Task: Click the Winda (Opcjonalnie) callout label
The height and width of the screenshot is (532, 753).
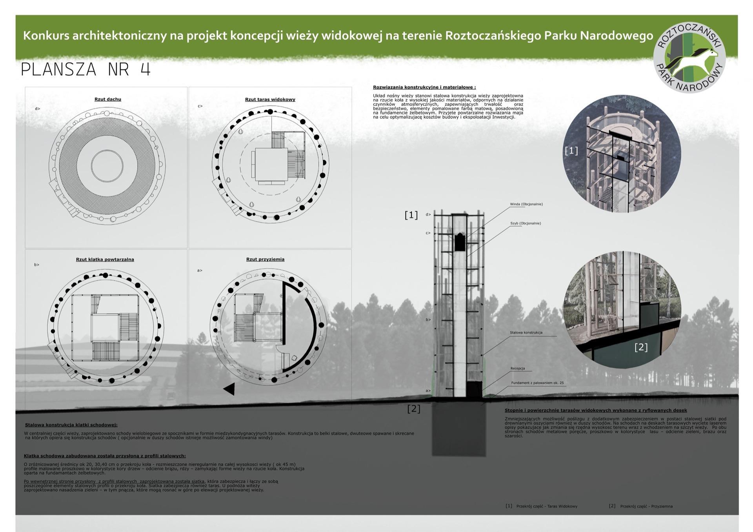Action: coord(526,204)
